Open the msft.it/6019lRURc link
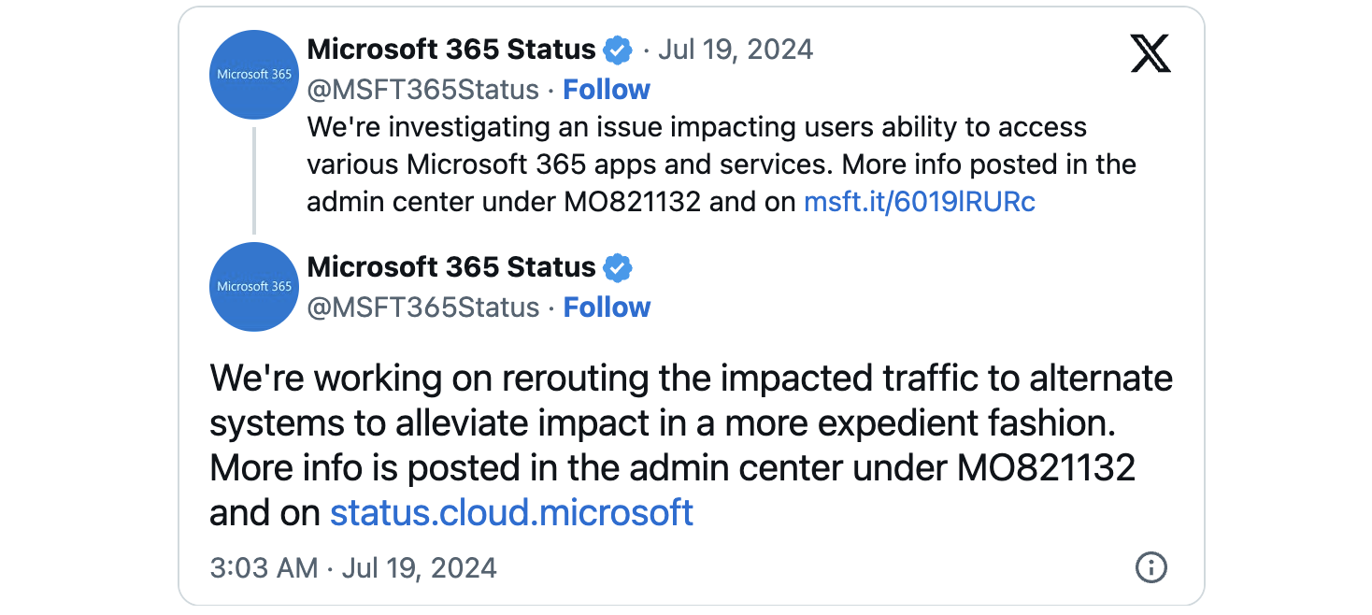 pyautogui.click(x=920, y=202)
